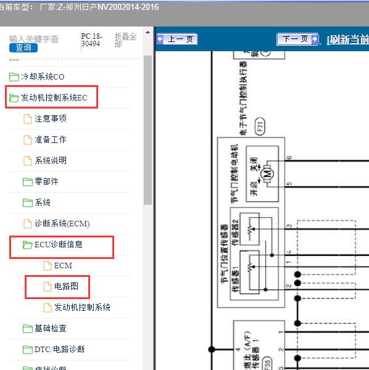
Task: Expand the 系统 folder
Action: pyautogui.click(x=43, y=202)
